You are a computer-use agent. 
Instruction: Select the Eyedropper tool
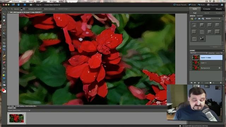tap(4, 24)
